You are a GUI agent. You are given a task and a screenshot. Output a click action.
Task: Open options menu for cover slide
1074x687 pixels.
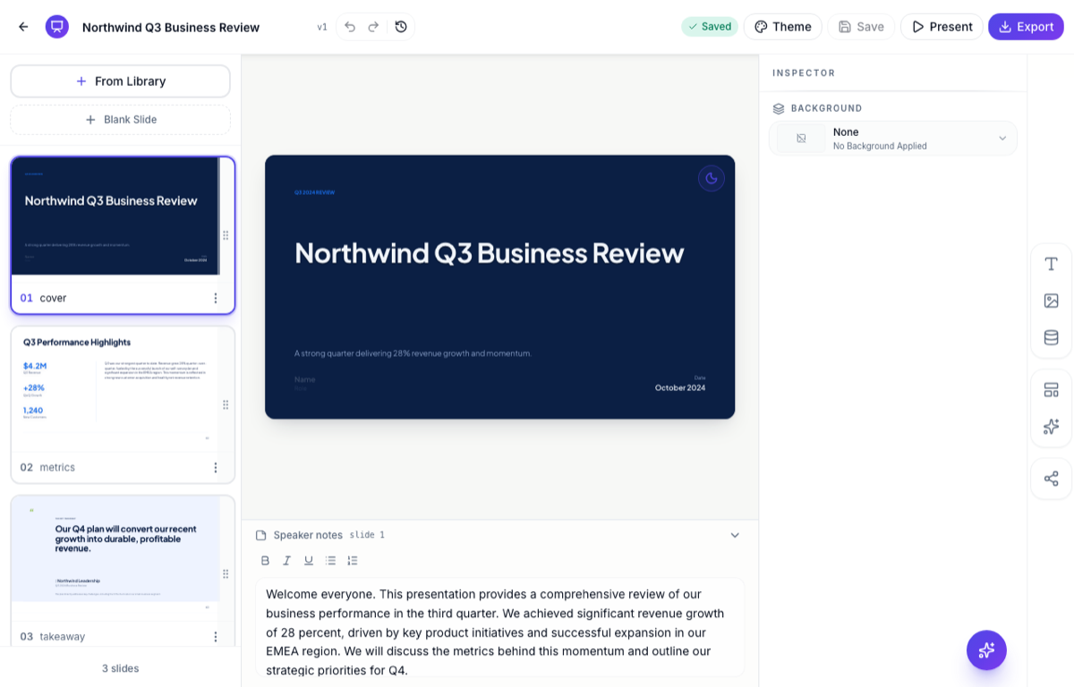(215, 298)
